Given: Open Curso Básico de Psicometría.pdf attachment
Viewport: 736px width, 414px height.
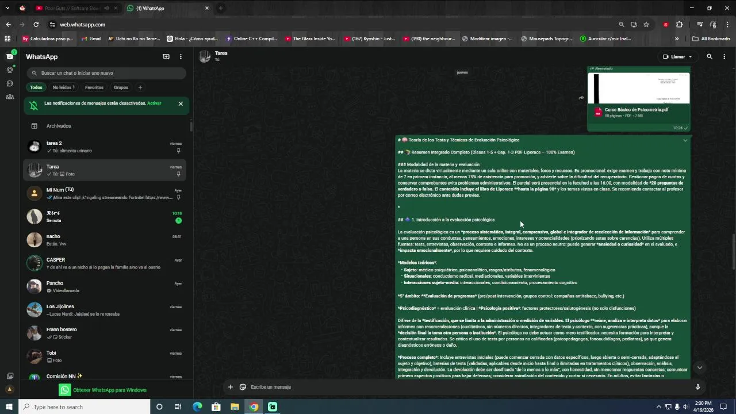Looking at the screenshot, I should (638, 99).
